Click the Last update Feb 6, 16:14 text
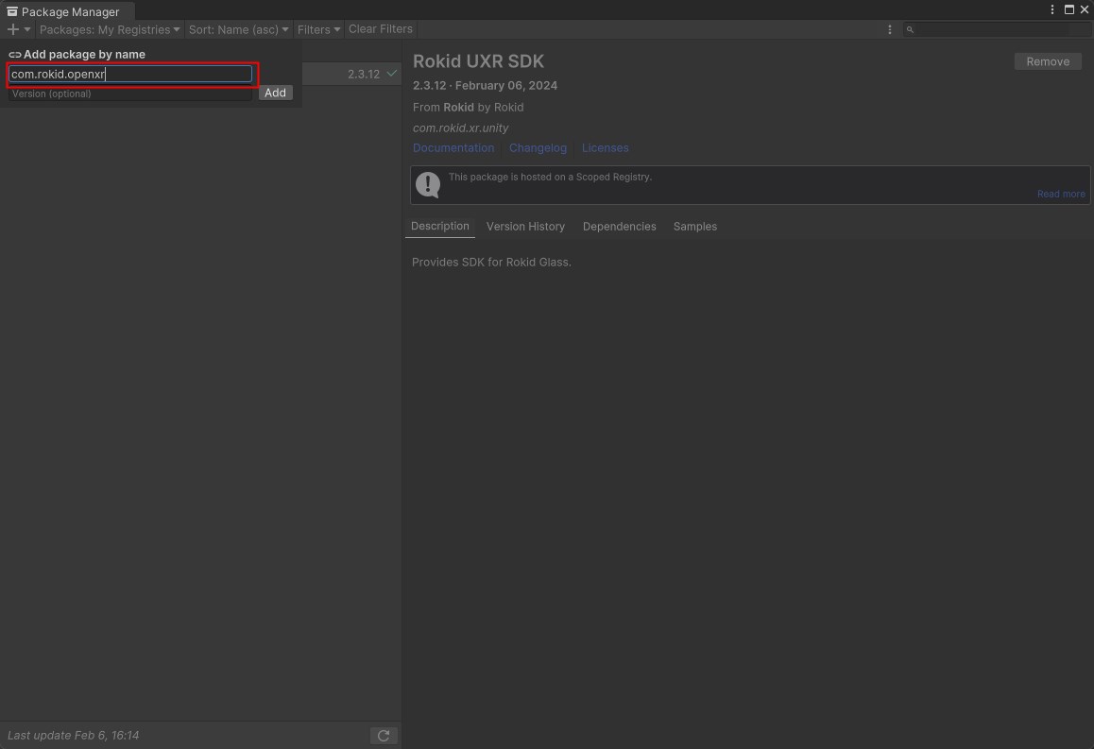The image size is (1094, 749). pos(74,736)
